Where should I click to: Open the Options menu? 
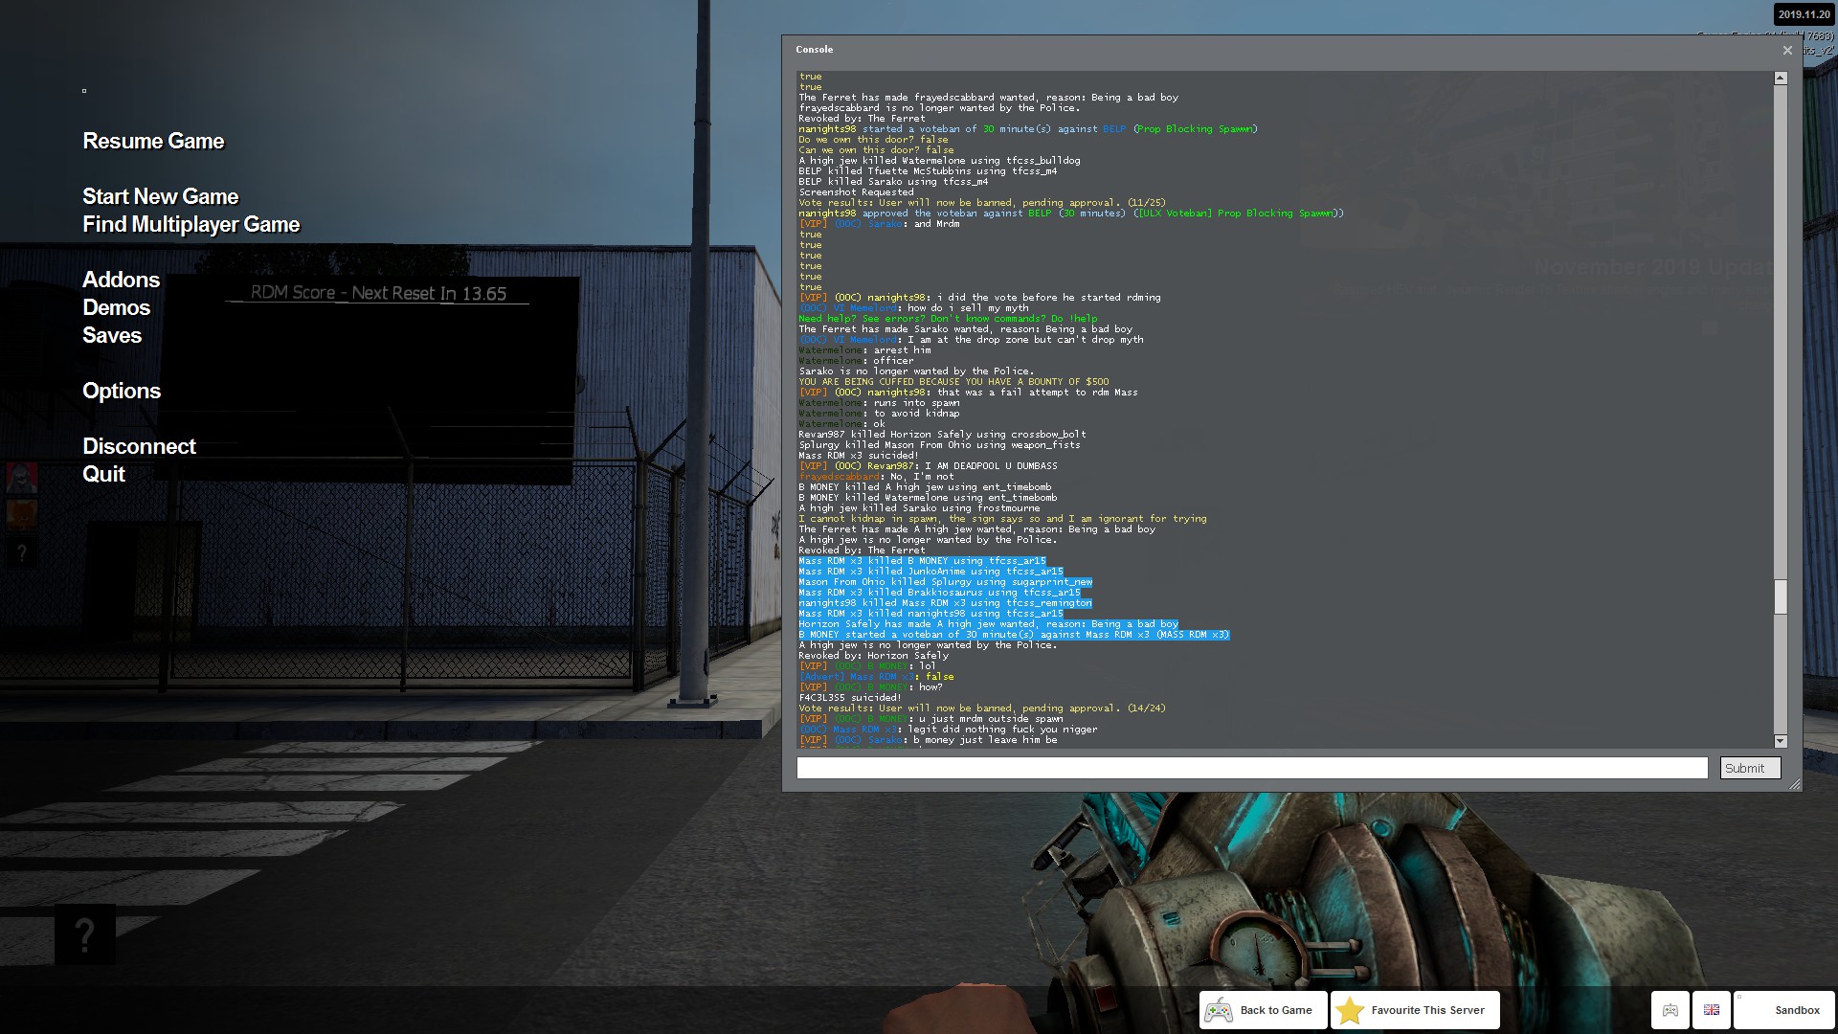[x=122, y=392]
